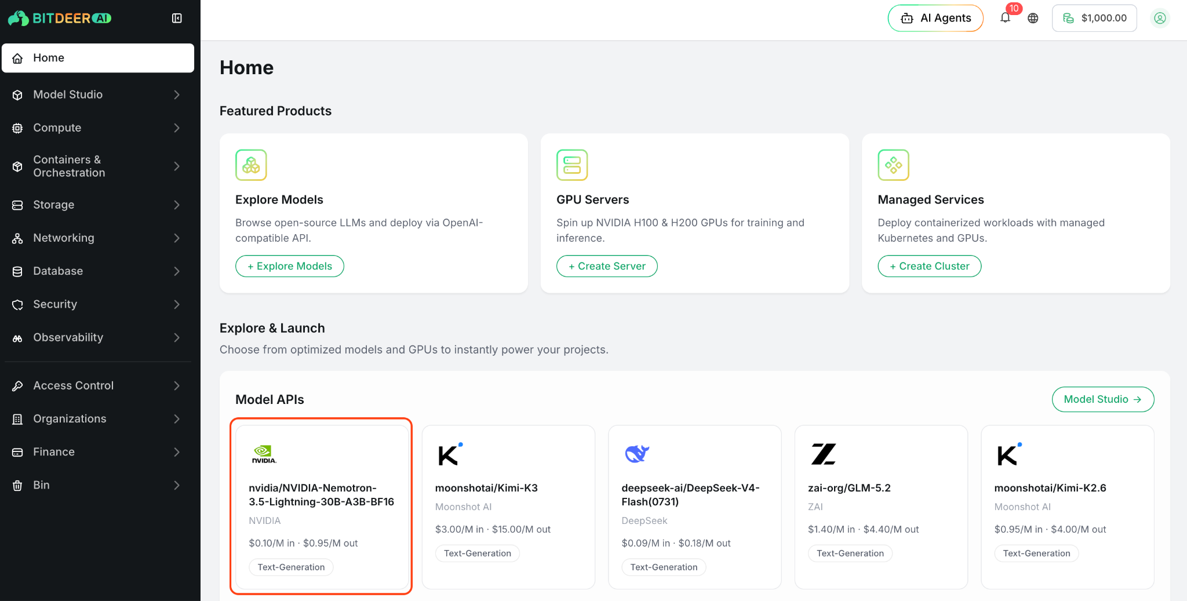Click the "$0.10/M in · $0.95/M out" price
The height and width of the screenshot is (601, 1187).
(303, 543)
